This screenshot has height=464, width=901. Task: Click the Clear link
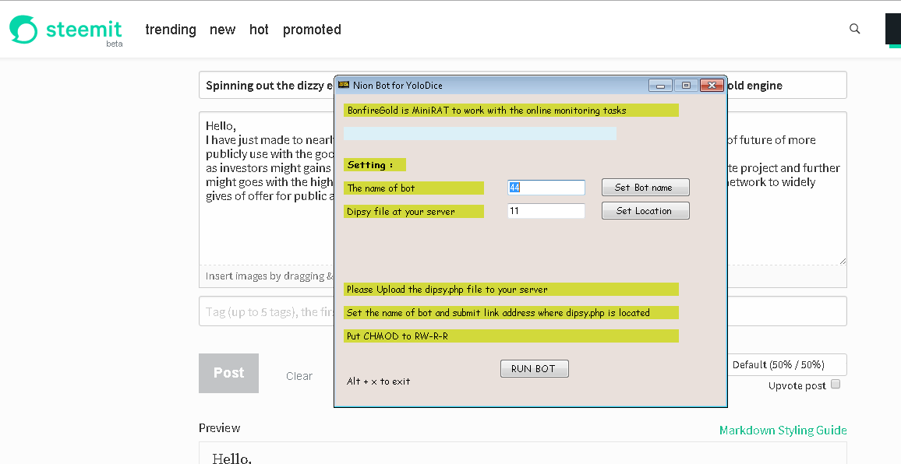[x=299, y=376]
